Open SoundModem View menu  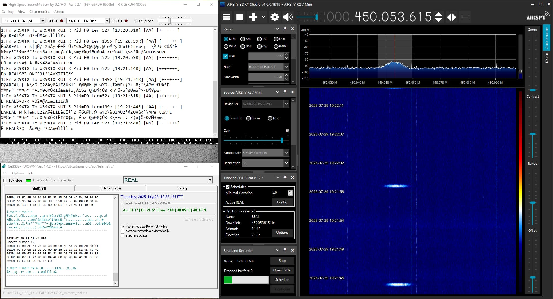(22, 12)
